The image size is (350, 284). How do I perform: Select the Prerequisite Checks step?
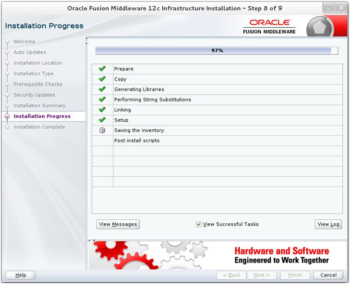(38, 84)
